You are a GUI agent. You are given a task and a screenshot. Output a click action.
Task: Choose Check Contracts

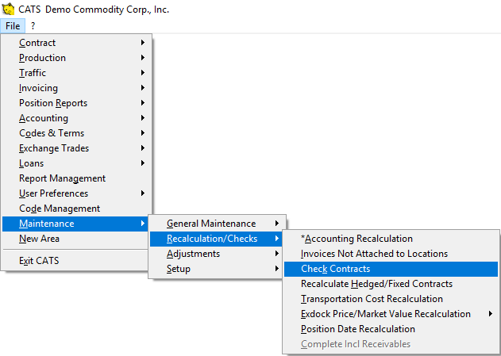[x=391, y=269]
